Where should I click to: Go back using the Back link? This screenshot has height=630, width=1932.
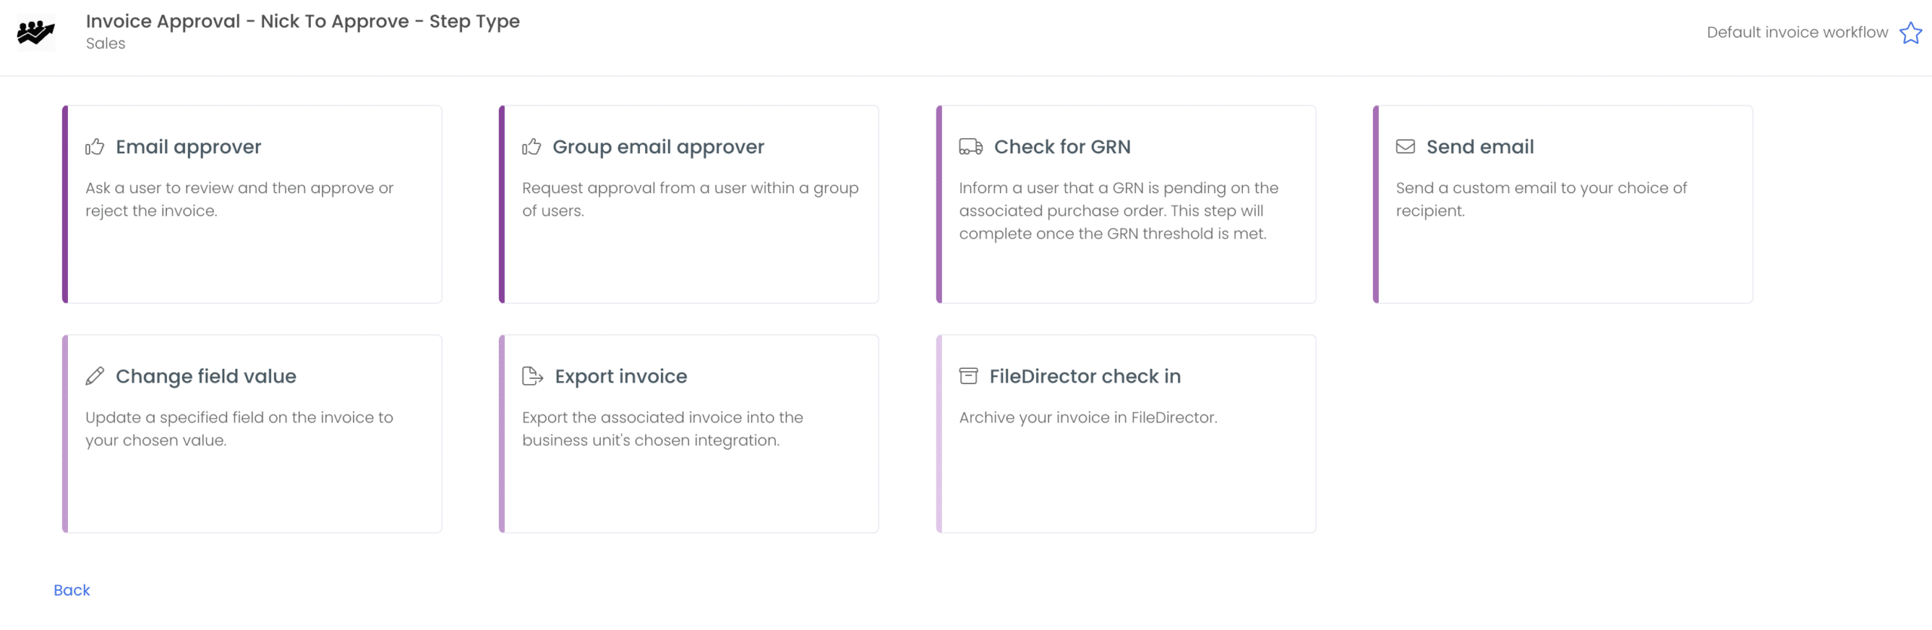pos(72,590)
